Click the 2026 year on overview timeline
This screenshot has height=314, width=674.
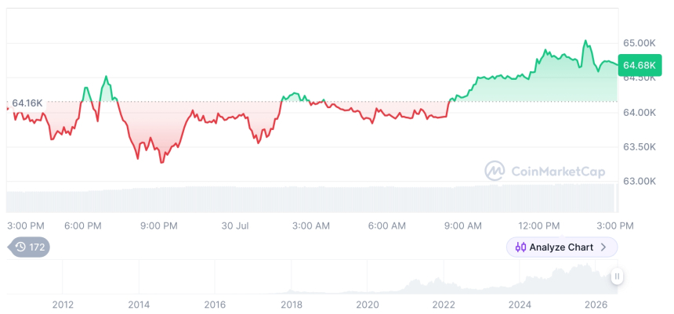595,305
